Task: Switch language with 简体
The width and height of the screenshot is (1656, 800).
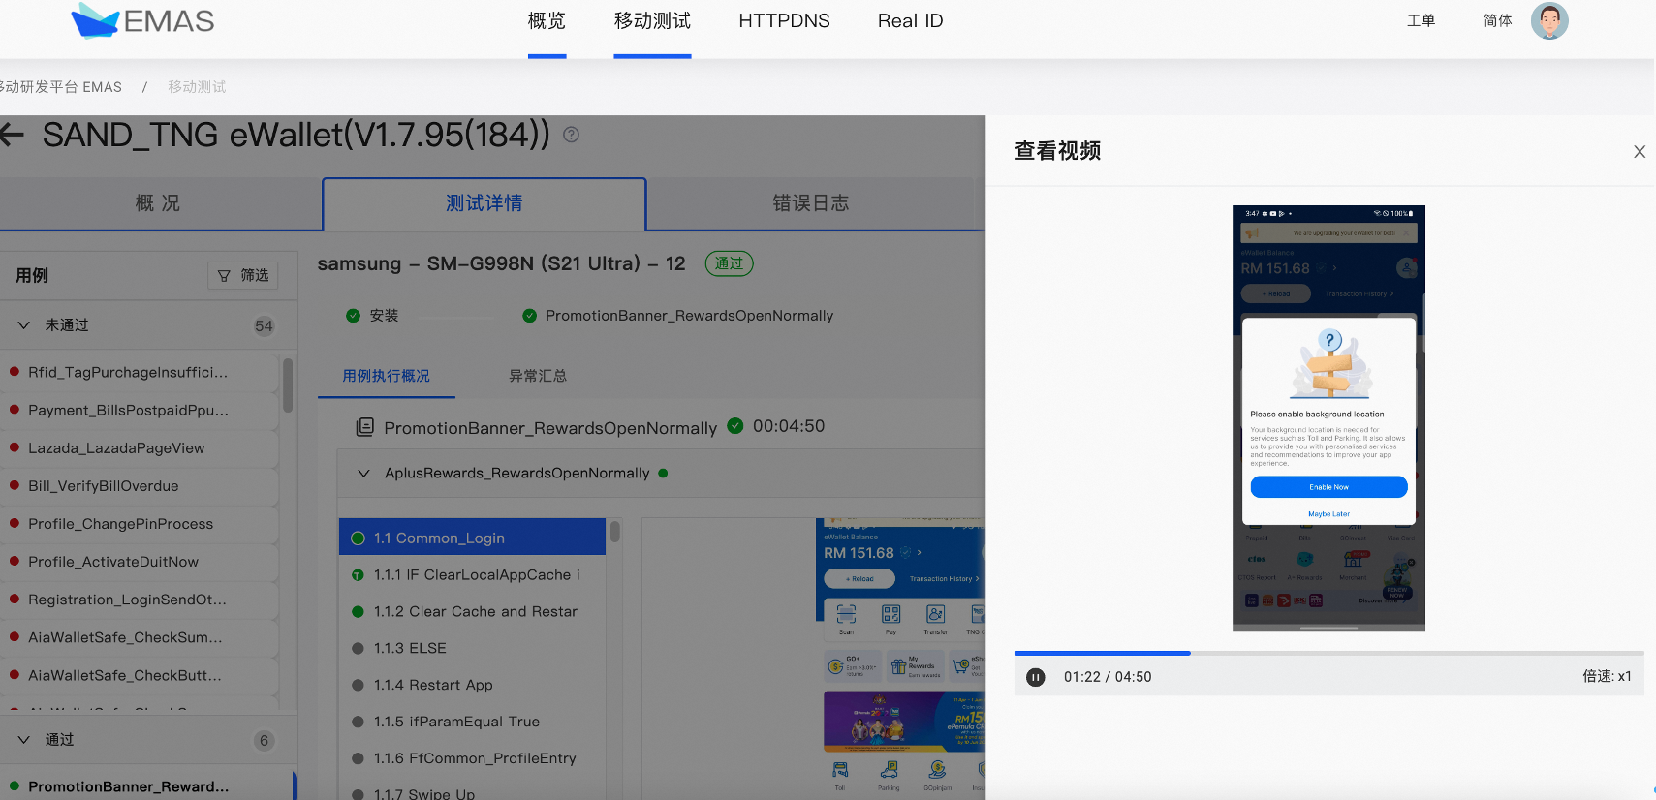Action: point(1497,20)
